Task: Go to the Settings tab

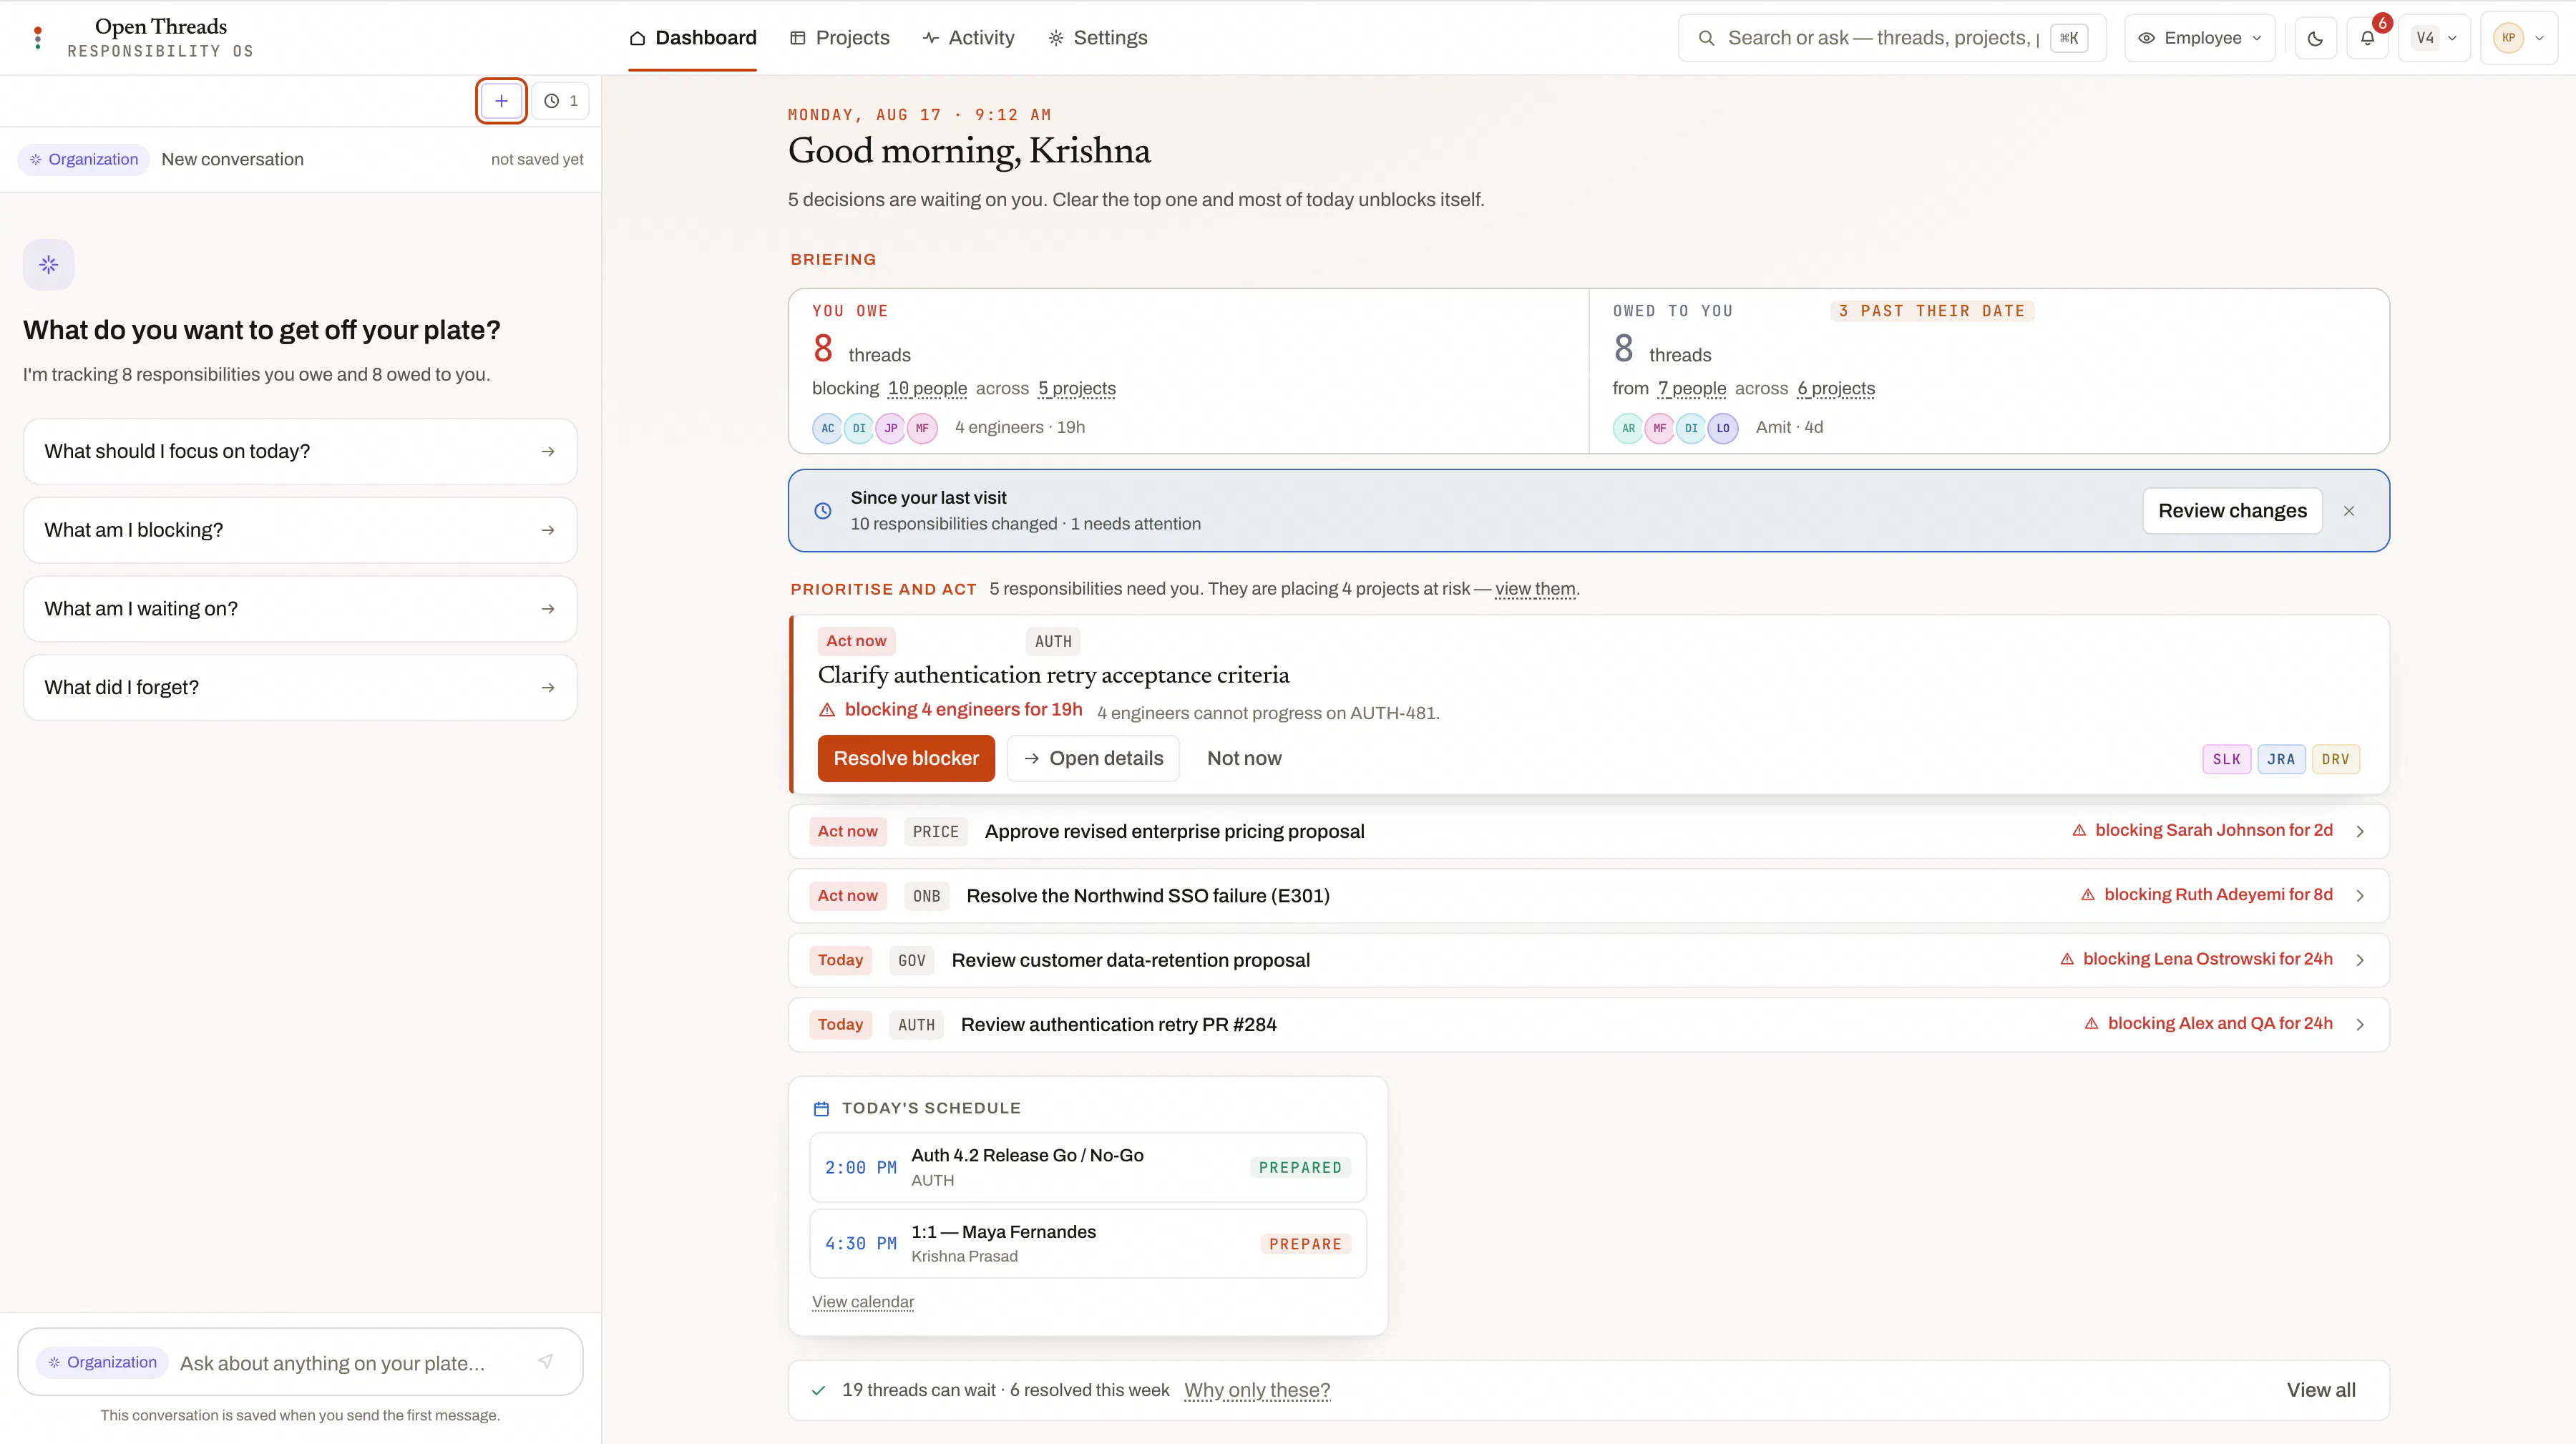Action: (1097, 38)
